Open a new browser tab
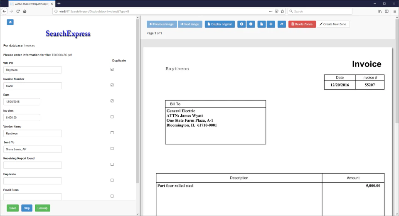 (59, 4)
